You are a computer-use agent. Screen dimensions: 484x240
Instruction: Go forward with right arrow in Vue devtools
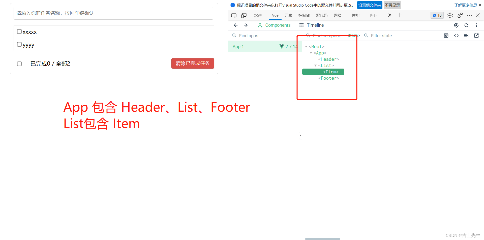pyautogui.click(x=246, y=25)
